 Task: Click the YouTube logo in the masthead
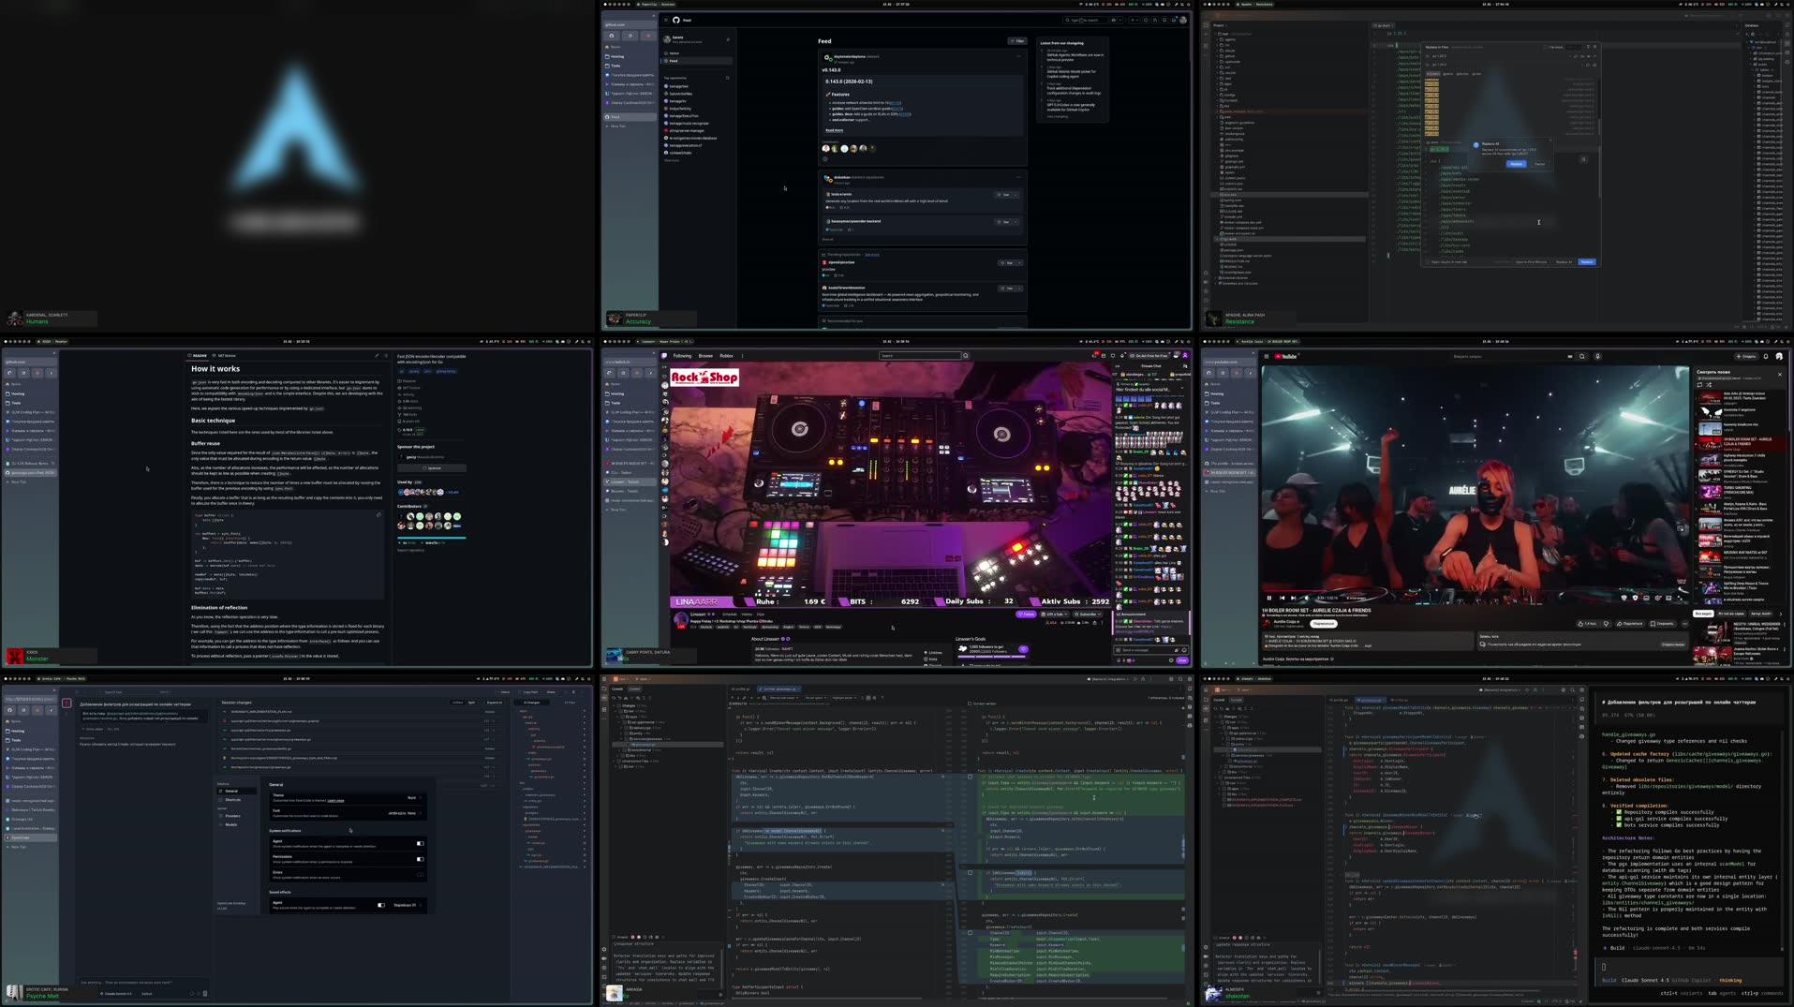(1286, 356)
